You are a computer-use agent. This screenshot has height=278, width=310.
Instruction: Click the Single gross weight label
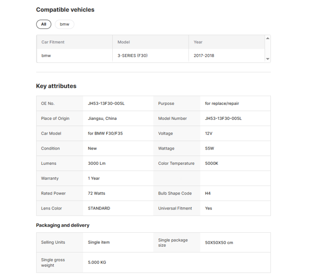[53, 263]
